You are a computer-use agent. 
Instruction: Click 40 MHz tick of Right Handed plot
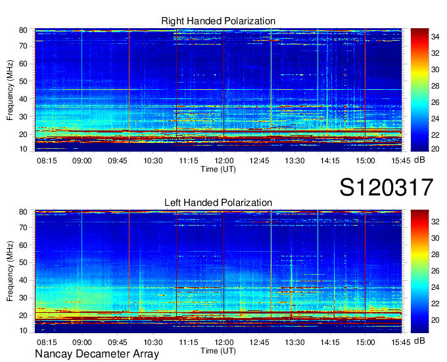pos(23,99)
